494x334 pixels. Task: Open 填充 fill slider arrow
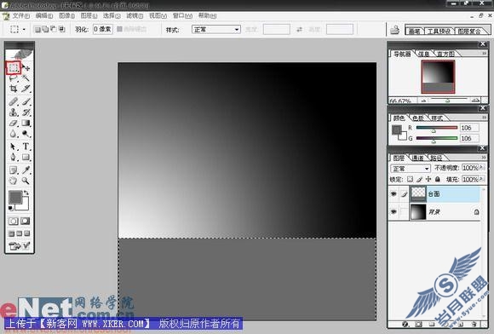(x=481, y=179)
